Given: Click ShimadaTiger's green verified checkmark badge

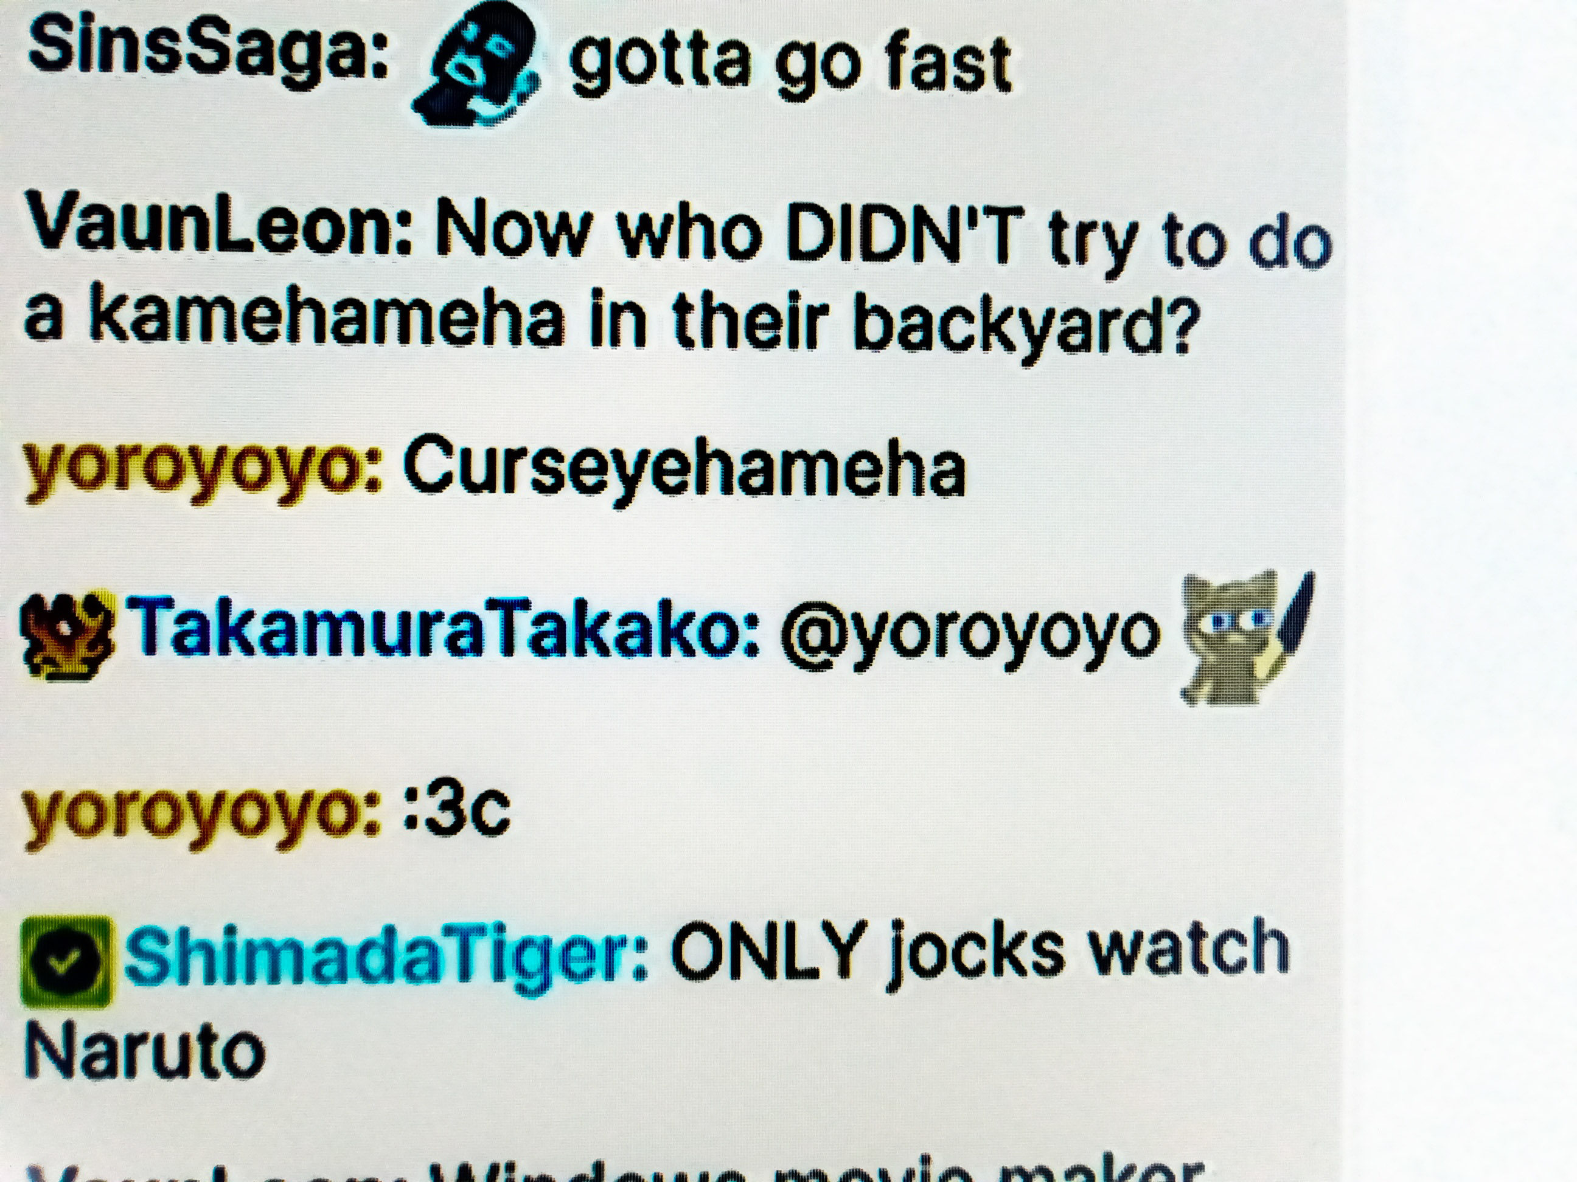Looking at the screenshot, I should tap(67, 961).
